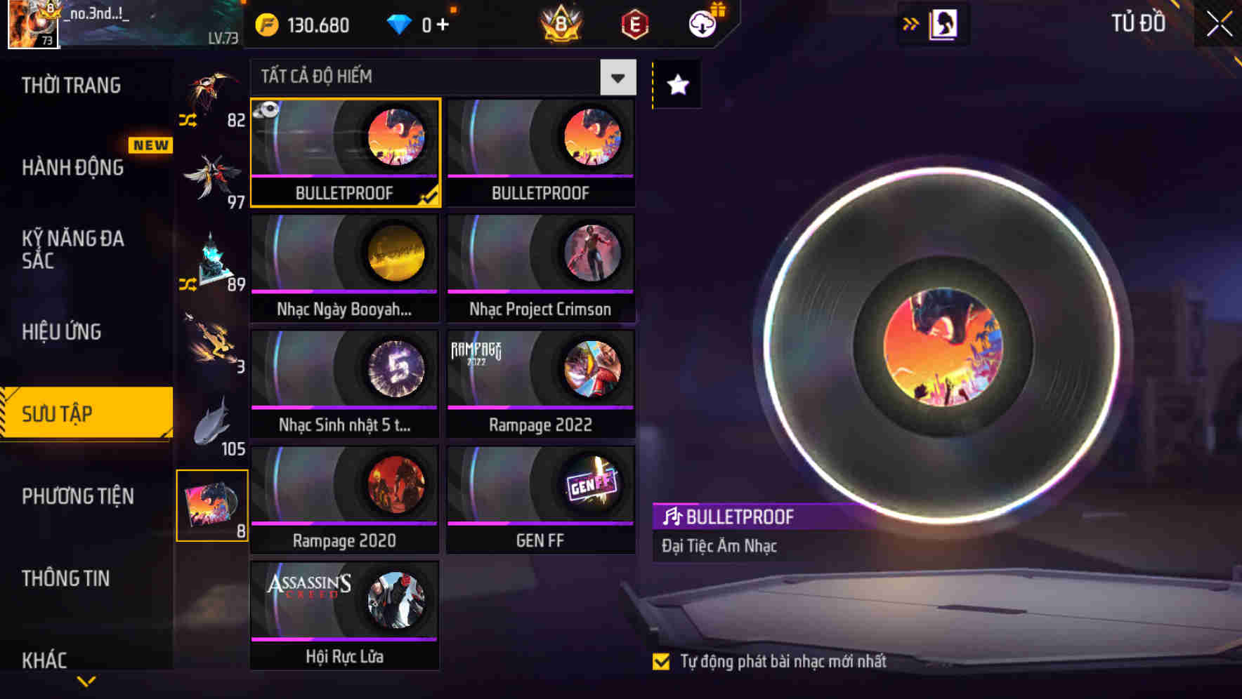The width and height of the screenshot is (1242, 699).
Task: Add diamonds with the plus icon
Action: coord(443,25)
